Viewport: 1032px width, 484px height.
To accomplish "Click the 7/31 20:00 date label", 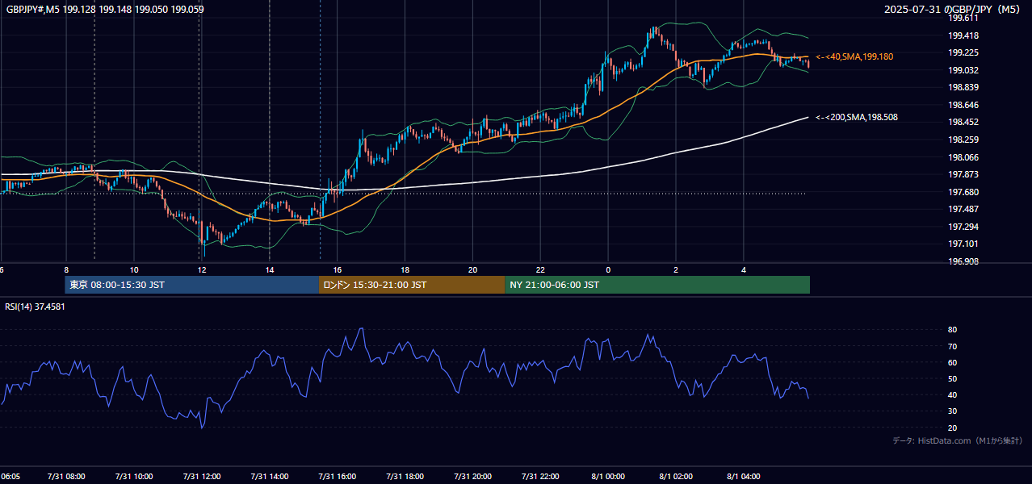I will tap(473, 476).
